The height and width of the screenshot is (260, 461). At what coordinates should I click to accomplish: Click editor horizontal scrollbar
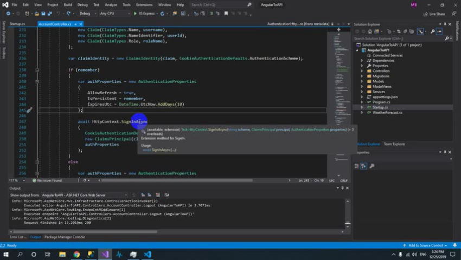pos(177,180)
